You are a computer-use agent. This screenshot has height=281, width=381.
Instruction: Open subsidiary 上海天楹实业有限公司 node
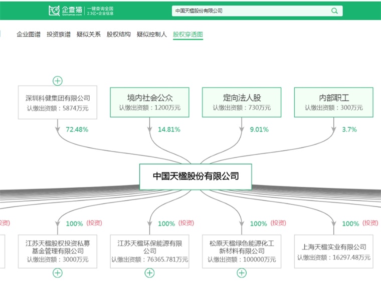(333, 251)
